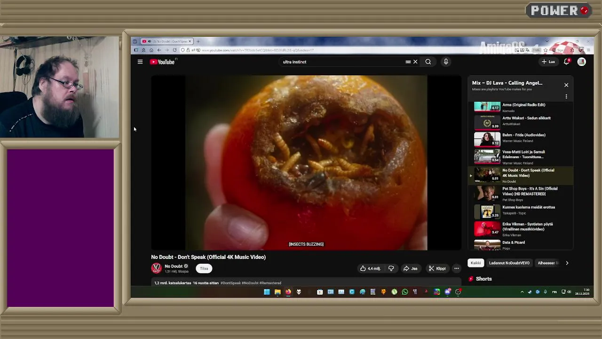Screen dimensions: 602x339
Task: Open the on-screen keyboard icon in the search box
Action: pyautogui.click(x=408, y=62)
